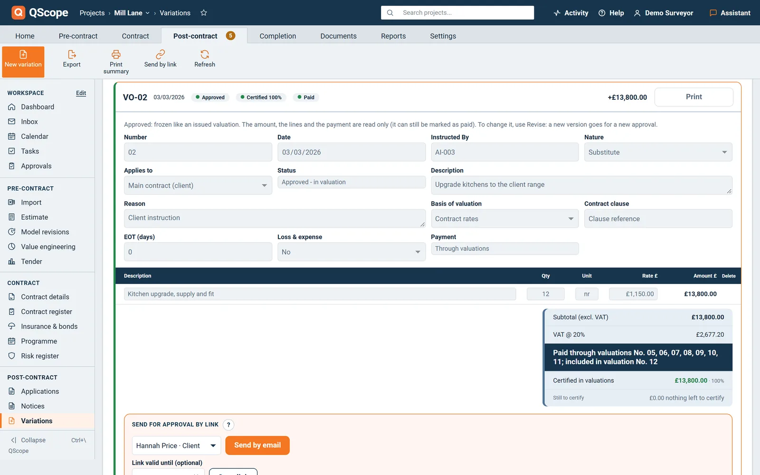Screen dimensions: 760x475
Task: Click the Print button for VO-02
Action: click(x=693, y=97)
